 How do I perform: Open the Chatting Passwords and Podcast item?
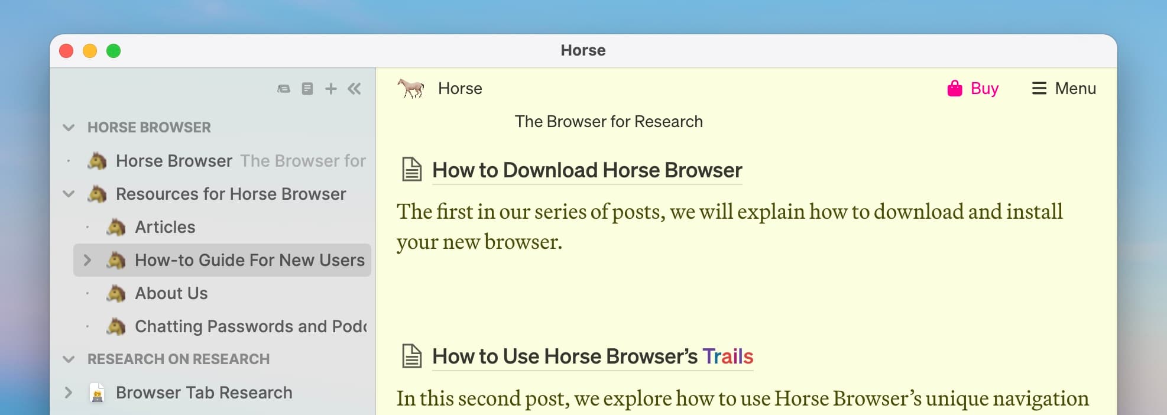pyautogui.click(x=251, y=326)
